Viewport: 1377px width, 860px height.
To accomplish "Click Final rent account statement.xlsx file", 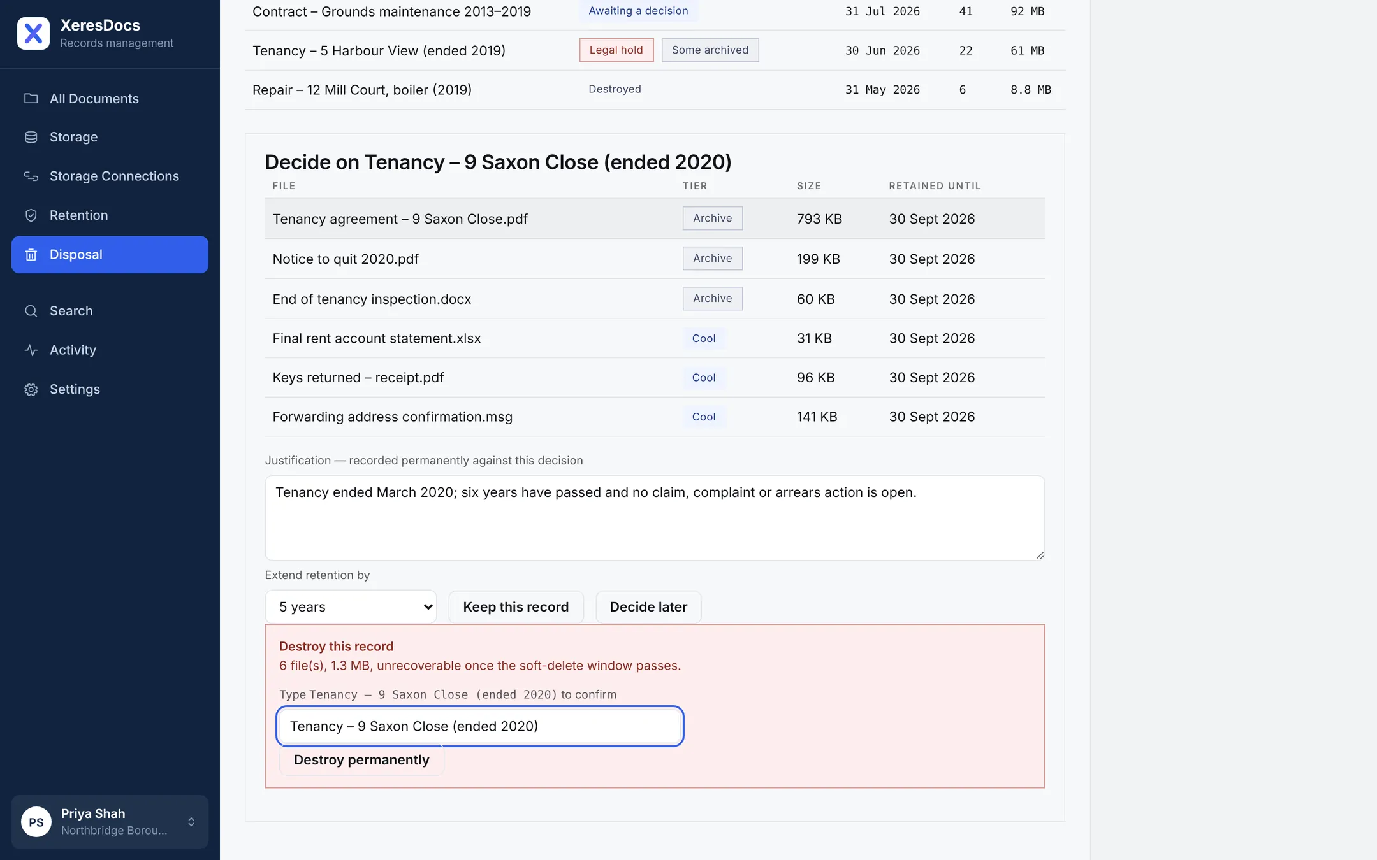I will pos(376,339).
